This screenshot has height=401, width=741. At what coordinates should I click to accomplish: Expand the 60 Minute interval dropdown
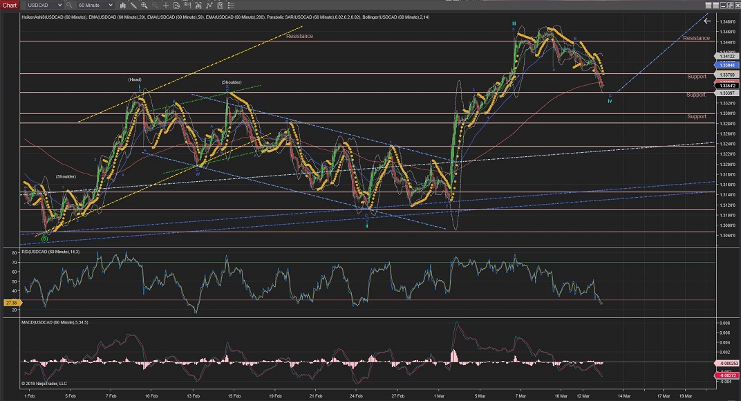(111, 5)
